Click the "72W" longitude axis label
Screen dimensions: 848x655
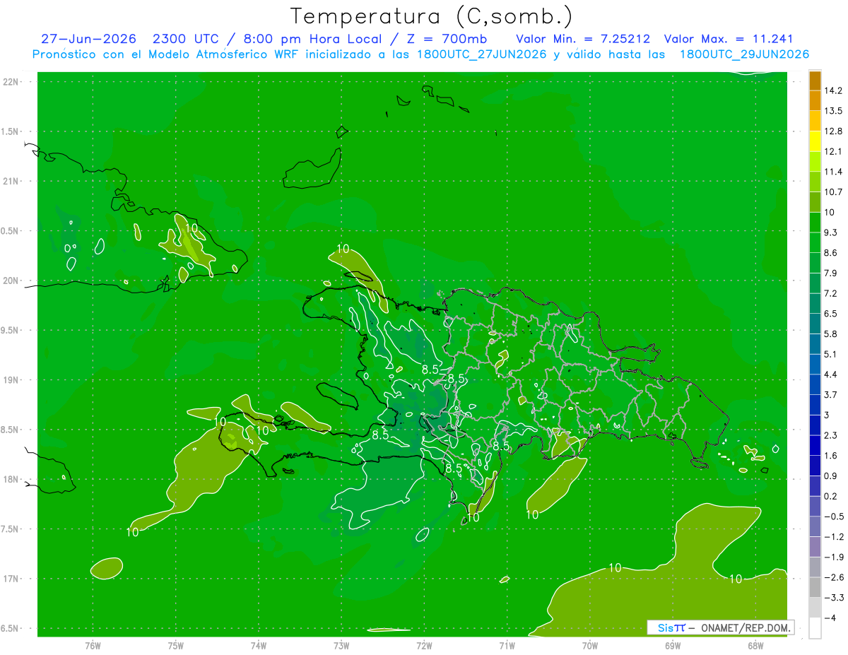tap(424, 646)
